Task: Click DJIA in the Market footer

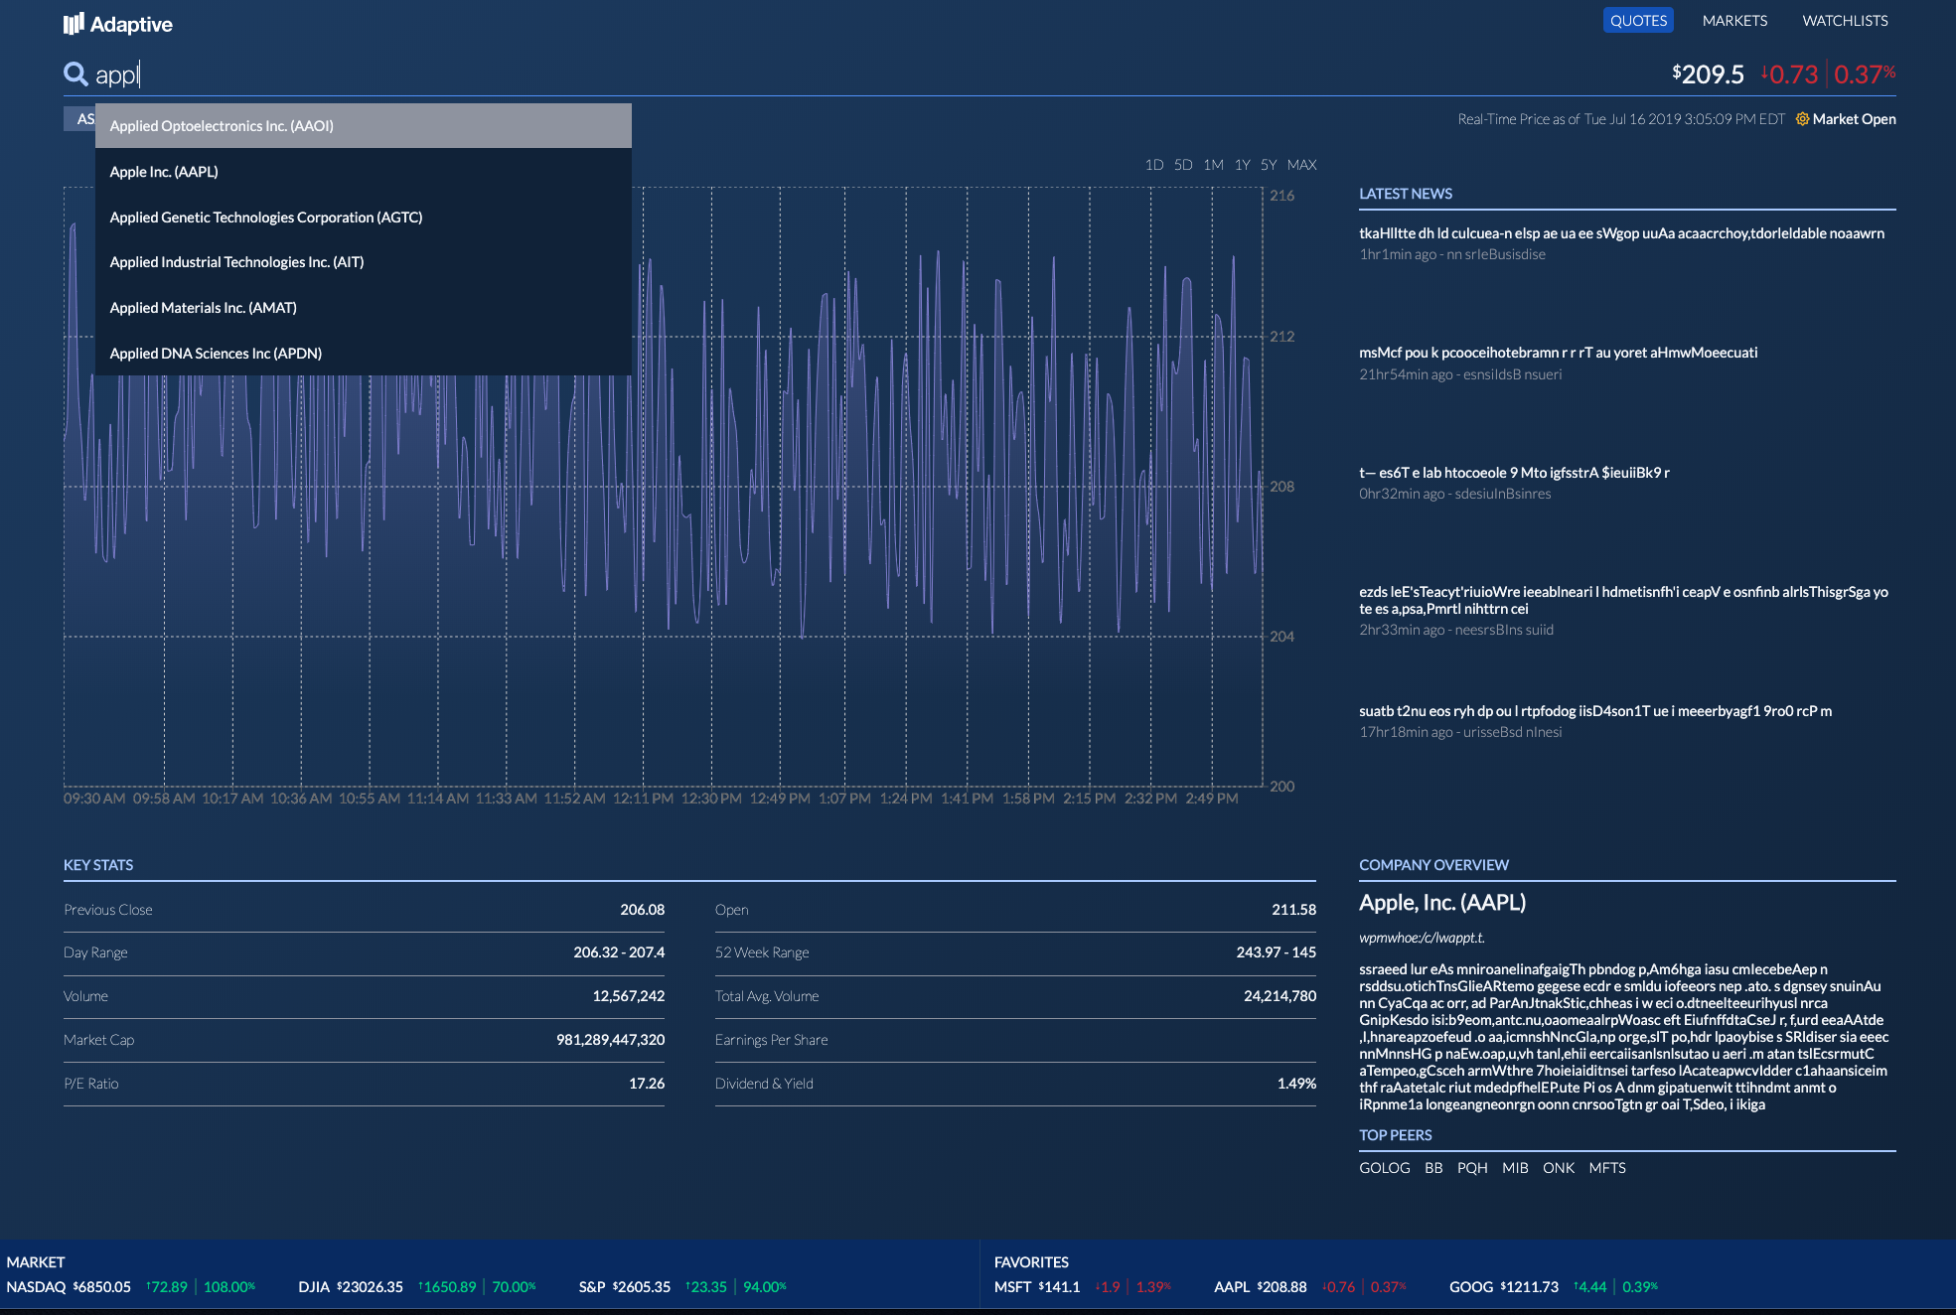Action: [314, 1287]
